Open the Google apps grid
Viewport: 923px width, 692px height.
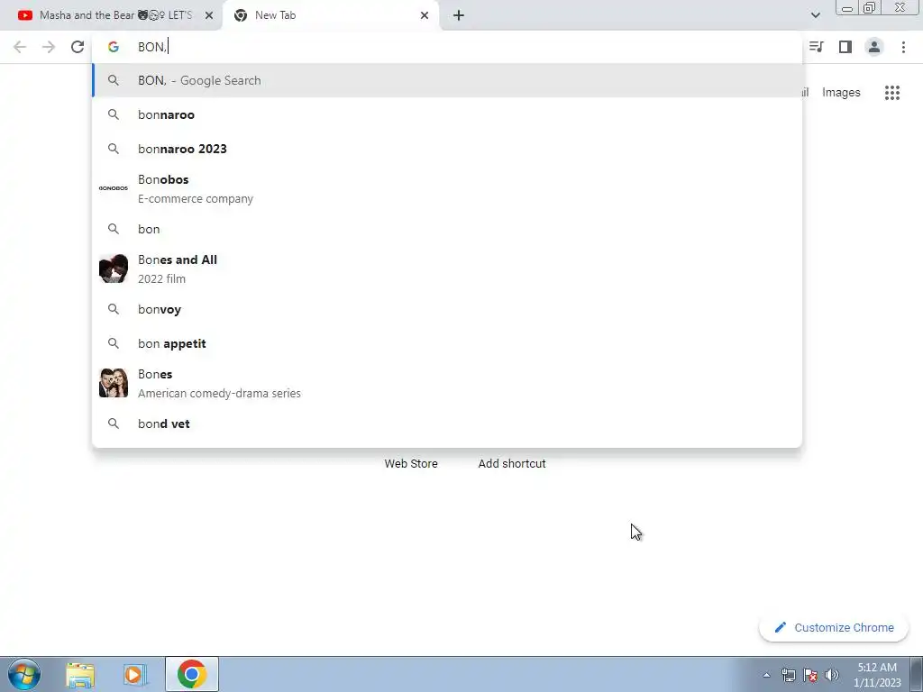coord(891,93)
